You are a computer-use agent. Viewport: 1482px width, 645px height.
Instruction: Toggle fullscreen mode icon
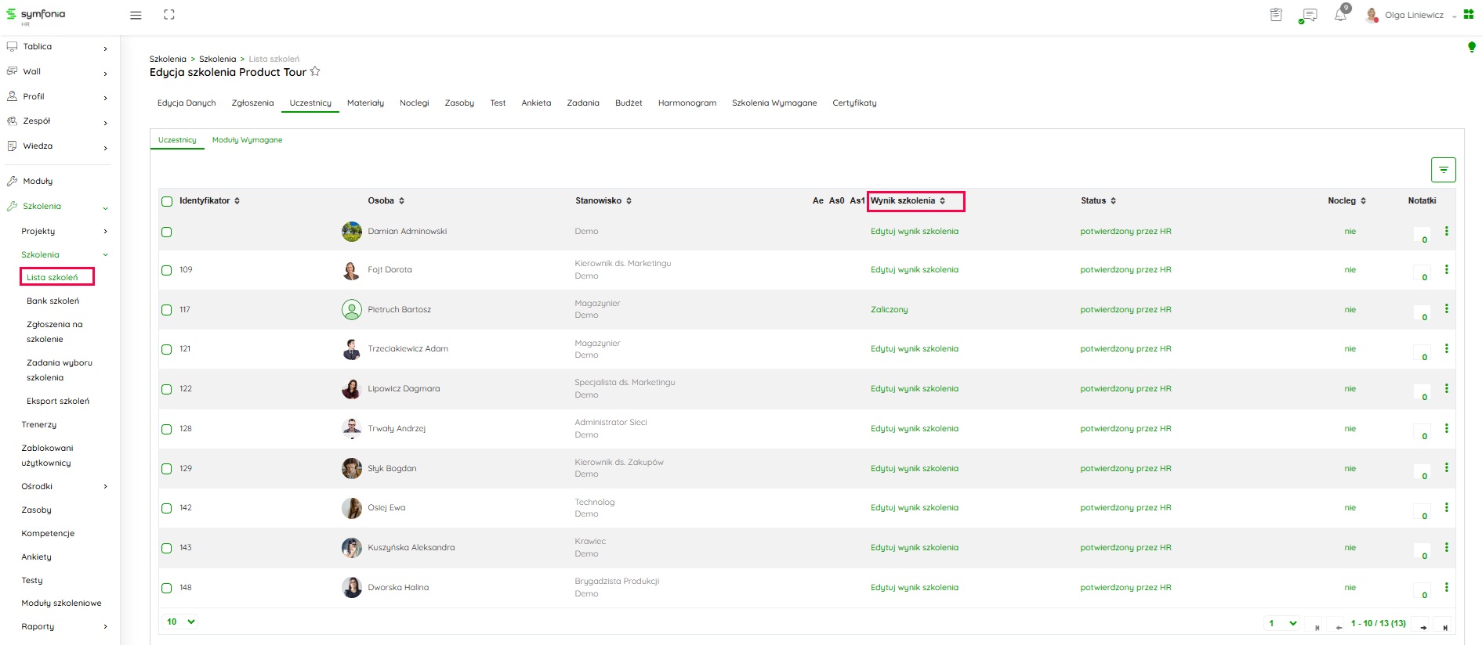click(x=169, y=15)
